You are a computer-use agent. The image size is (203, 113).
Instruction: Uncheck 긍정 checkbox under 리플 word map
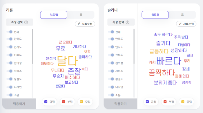pyautogui.click(x=46, y=102)
